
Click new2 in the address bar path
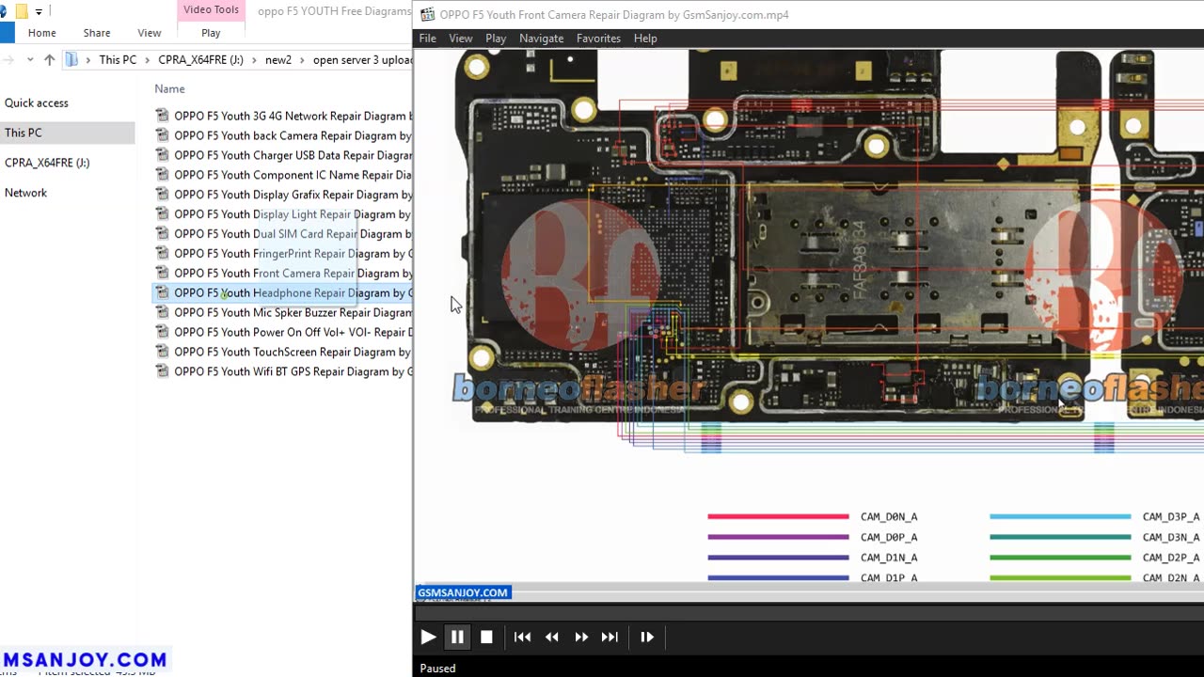[278, 59]
